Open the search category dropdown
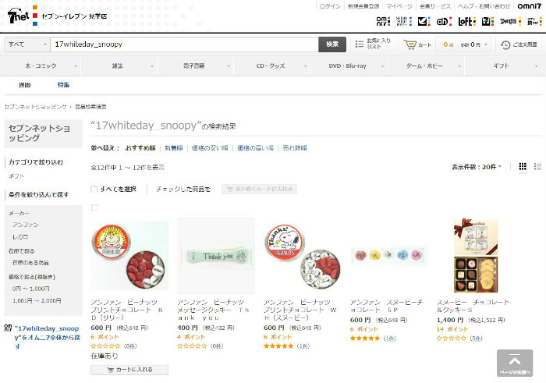 pos(27,44)
